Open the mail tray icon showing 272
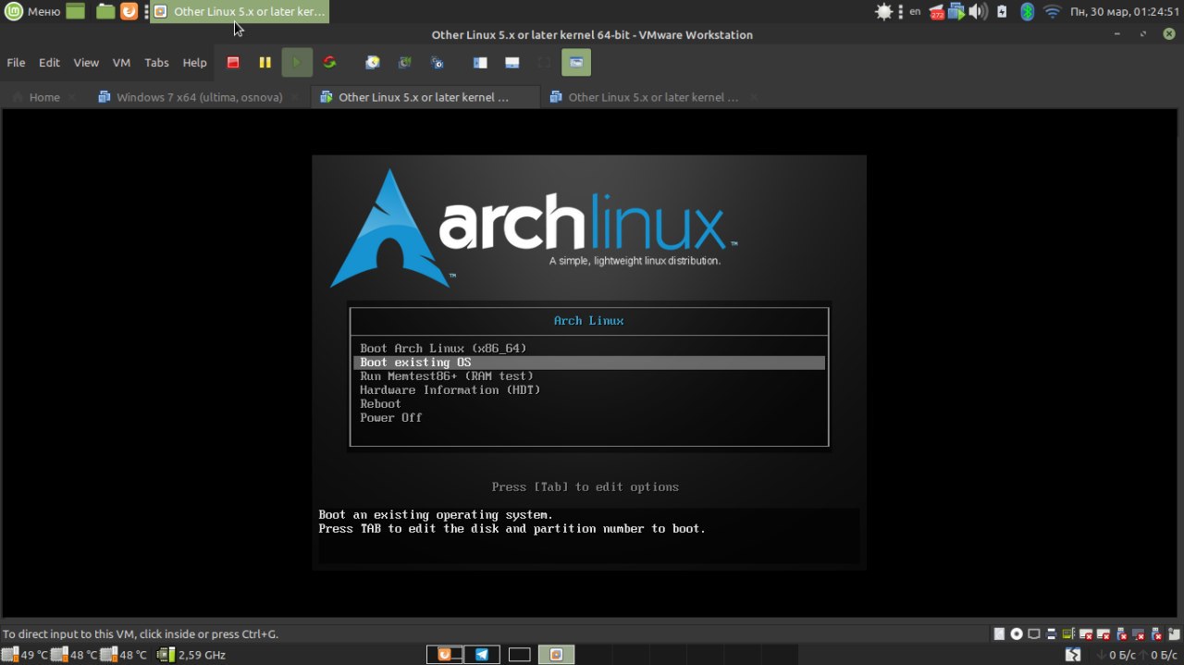 [x=937, y=11]
